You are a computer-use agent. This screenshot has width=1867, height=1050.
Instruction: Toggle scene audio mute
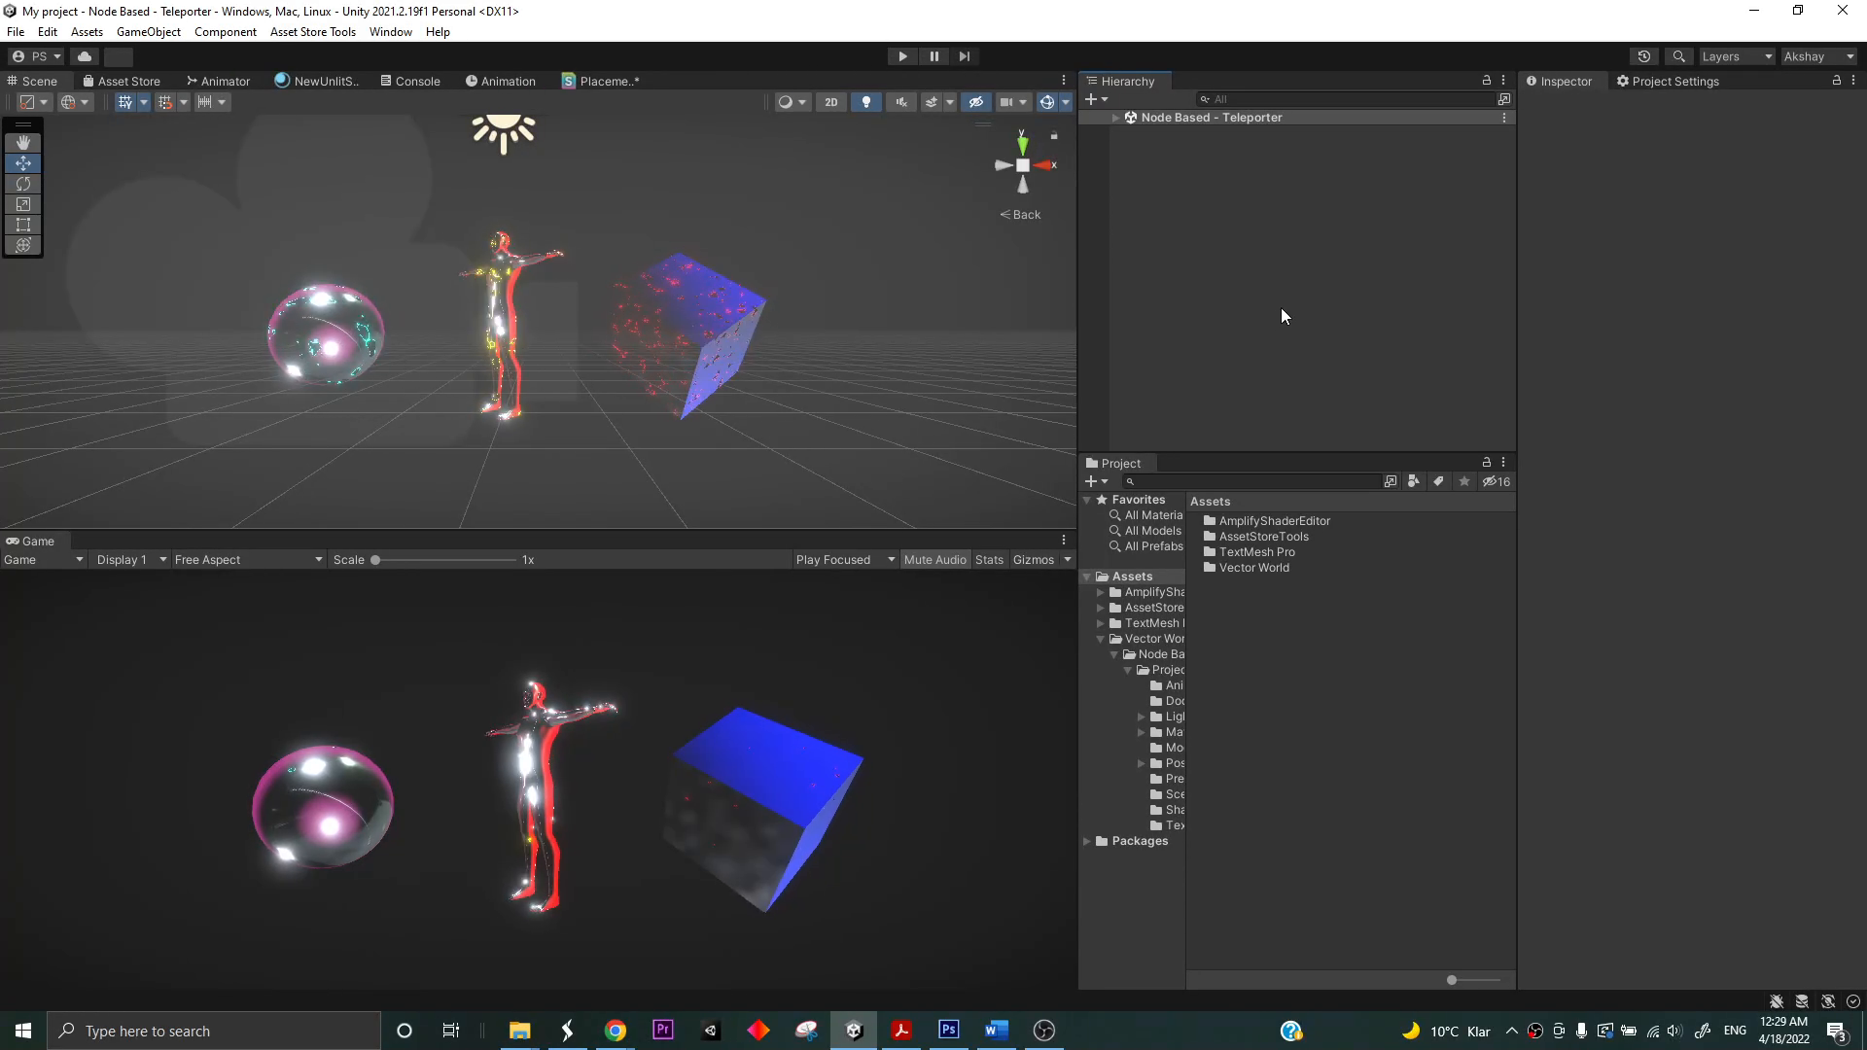pyautogui.click(x=901, y=102)
